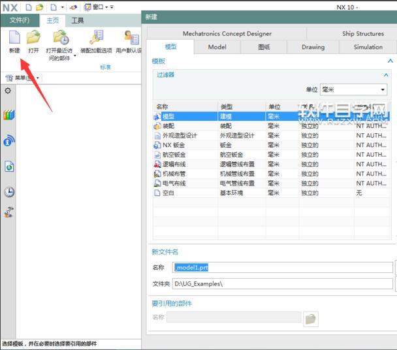Screen dimensions: 397x350
Task: Click the 打开 (Open) ribbon icon
Action: 33,37
